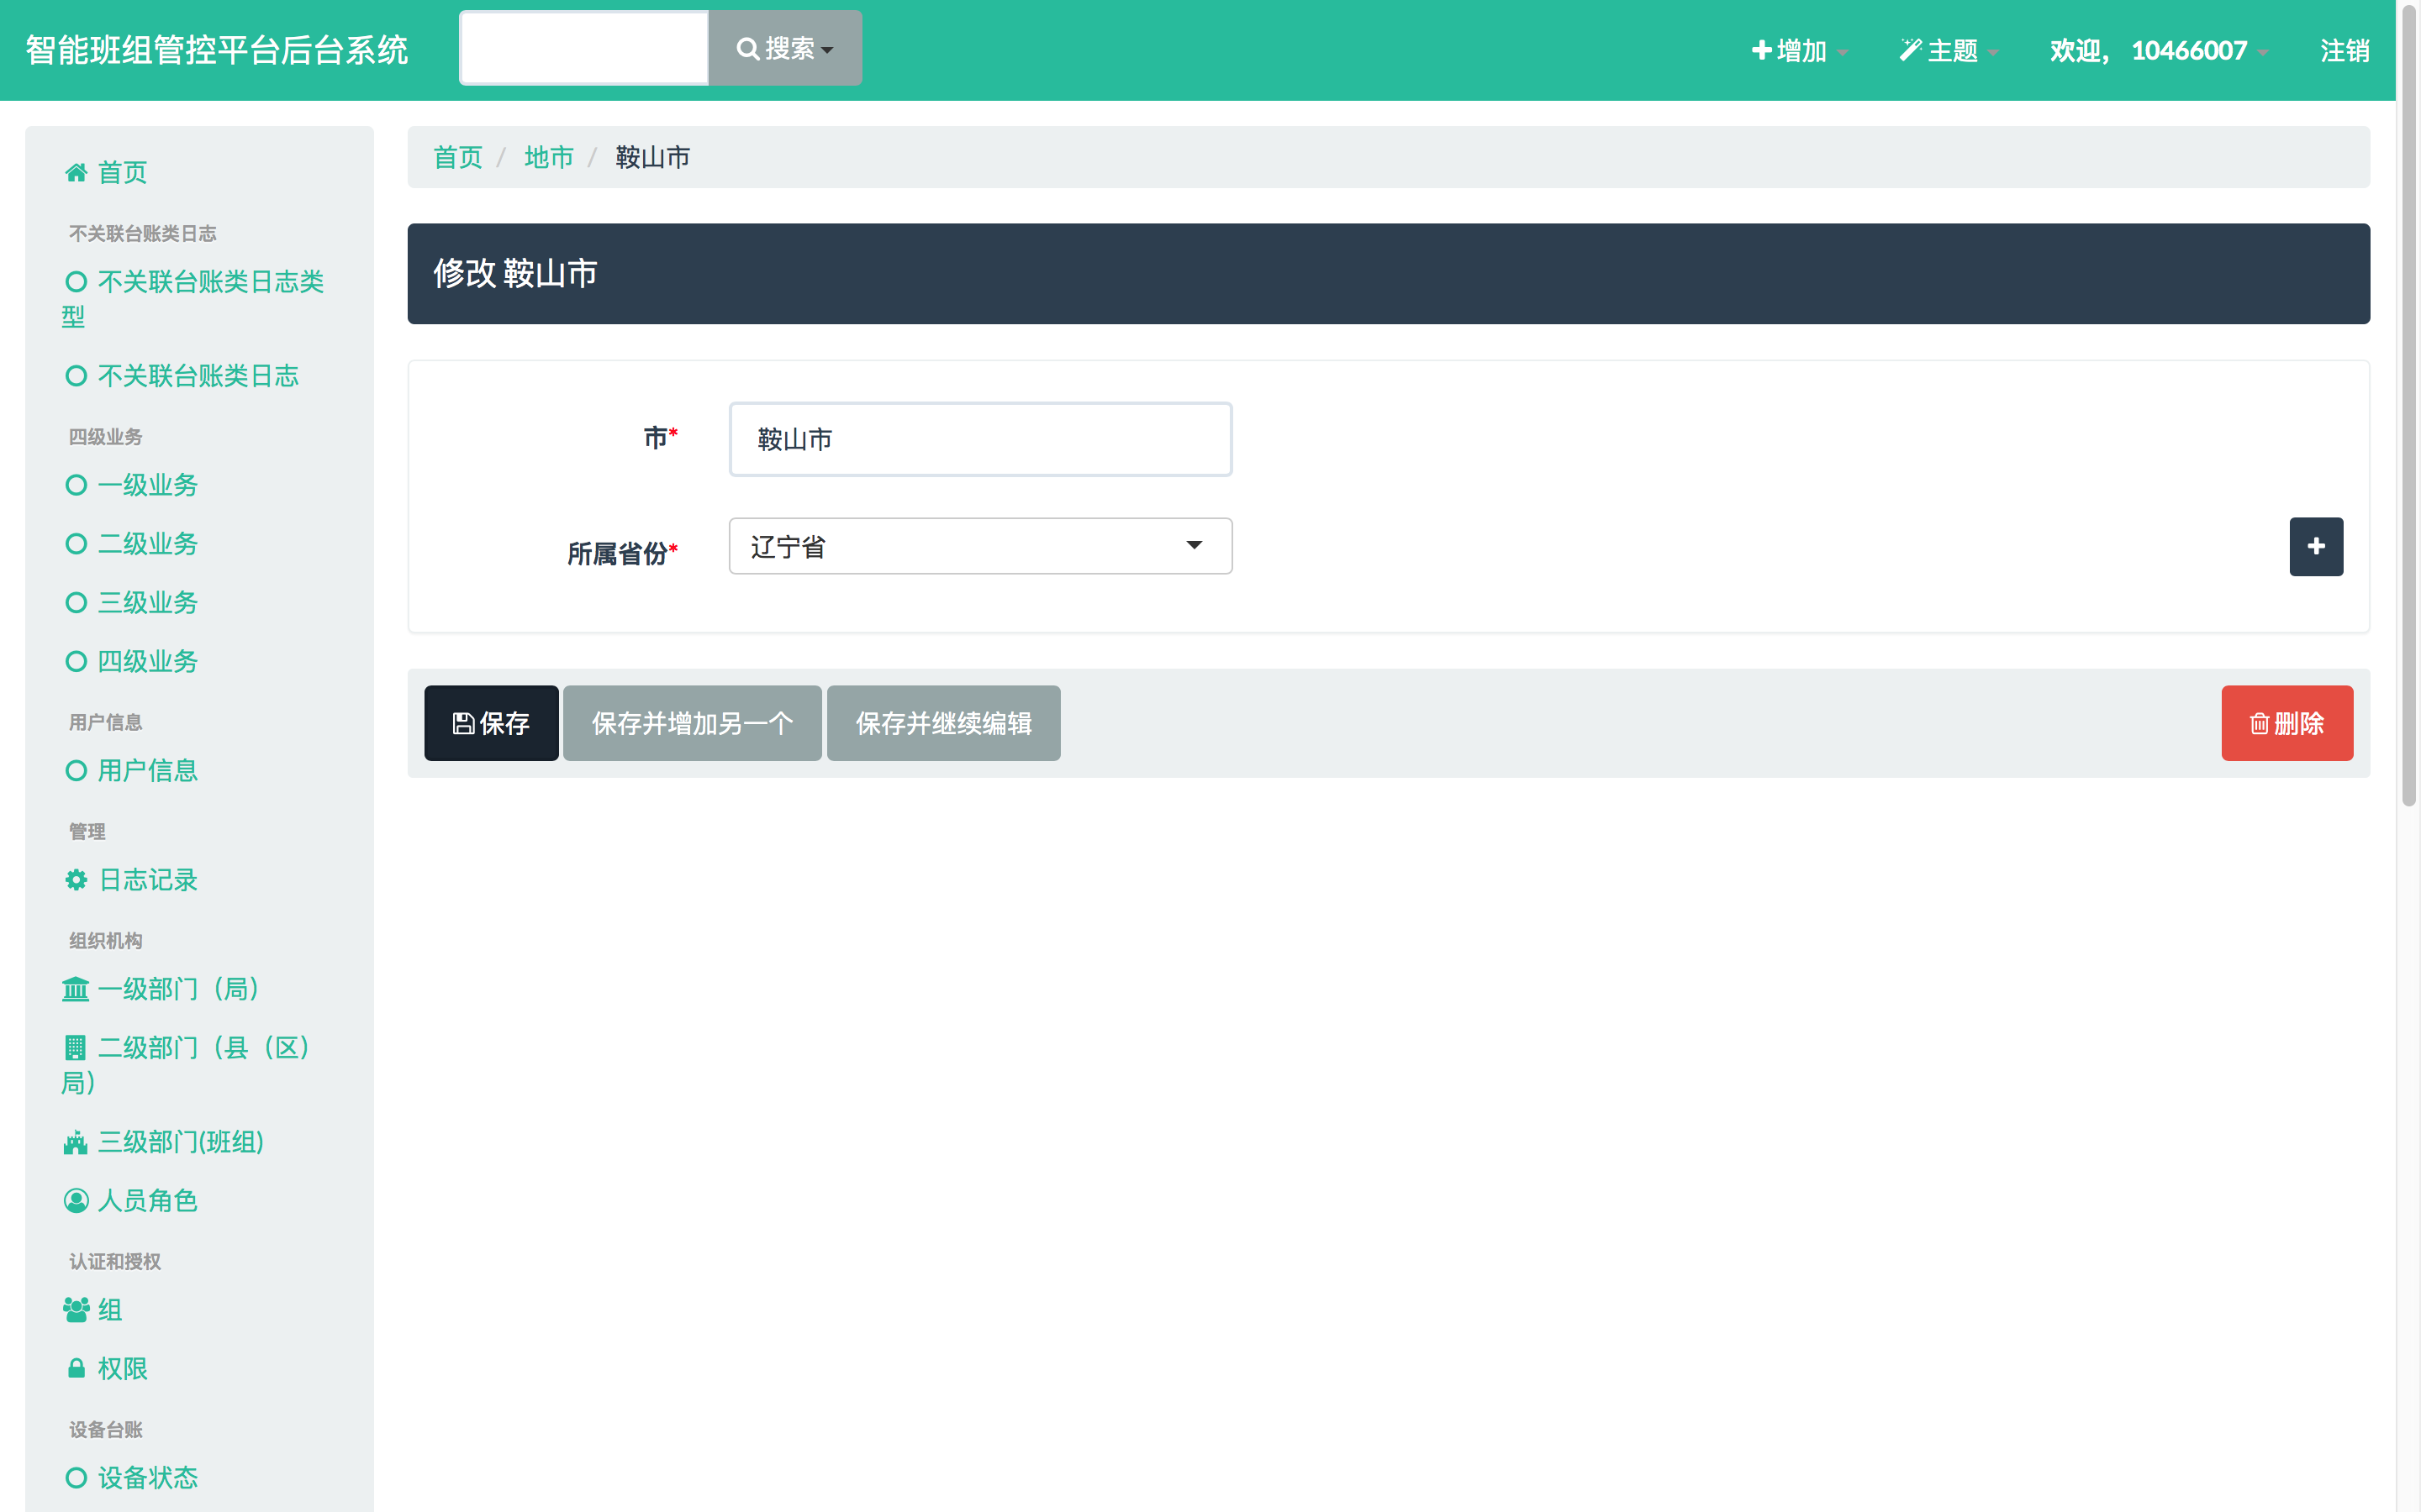Screen dimensions: 2421x1512
Task: Open 不关联台账类日志 sidebar link
Action: [182, 376]
